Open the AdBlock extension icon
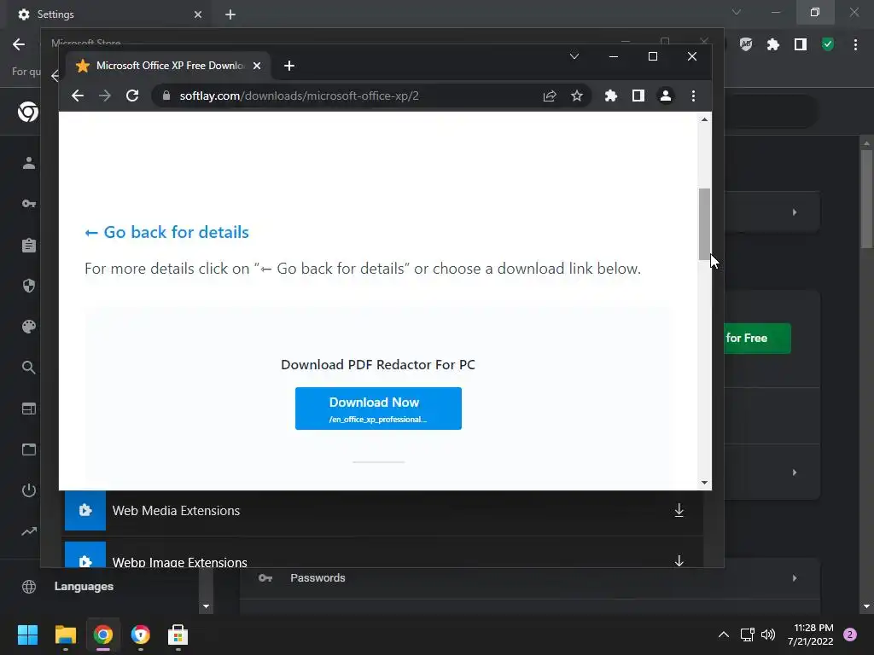 click(x=746, y=44)
